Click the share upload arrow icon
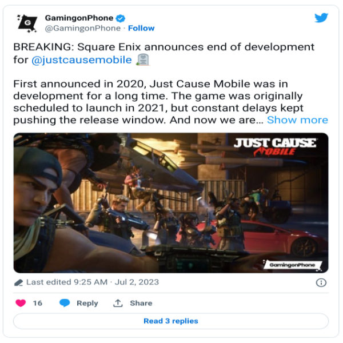The height and width of the screenshot is (343, 343). click(x=118, y=303)
